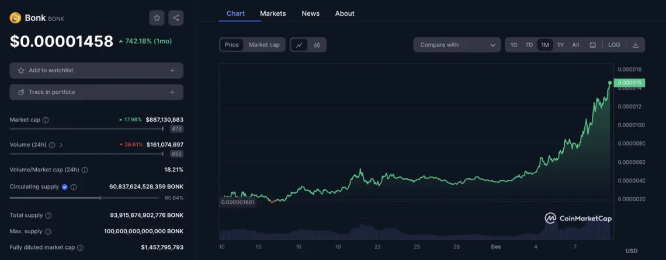Expand Add to watlist plus sign
Screen dimensions: 666x260
click(x=172, y=71)
